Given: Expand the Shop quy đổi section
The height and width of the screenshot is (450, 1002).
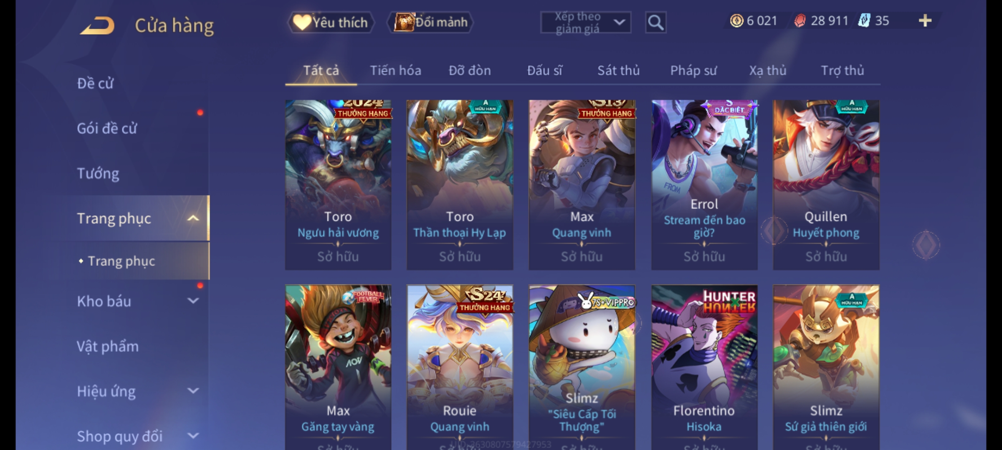Looking at the screenshot, I should [193, 436].
